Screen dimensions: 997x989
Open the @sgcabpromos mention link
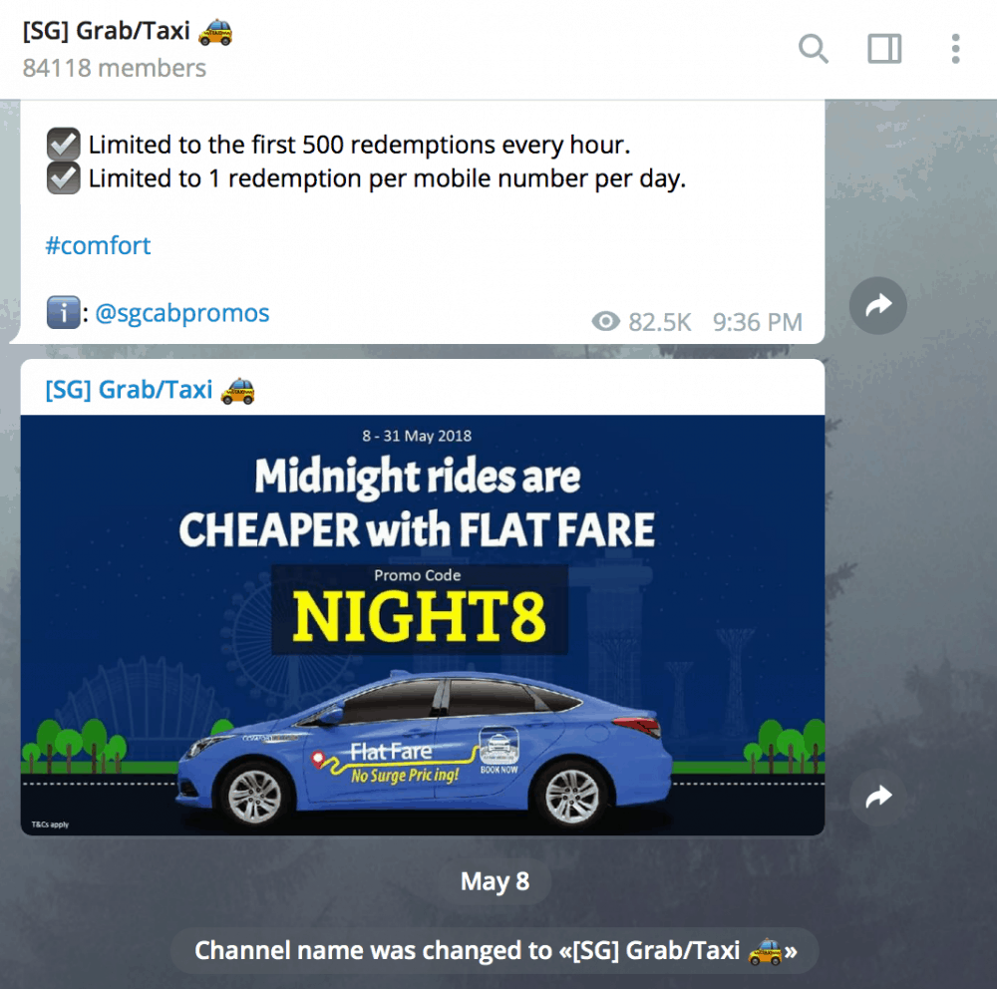click(x=181, y=313)
